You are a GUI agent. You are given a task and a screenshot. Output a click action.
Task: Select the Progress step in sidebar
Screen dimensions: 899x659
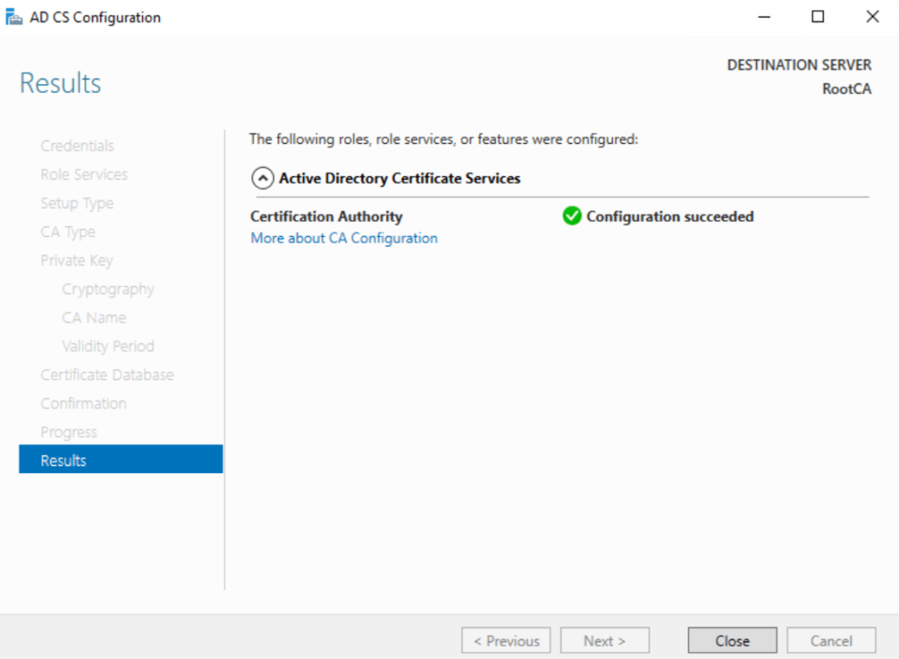click(x=68, y=432)
